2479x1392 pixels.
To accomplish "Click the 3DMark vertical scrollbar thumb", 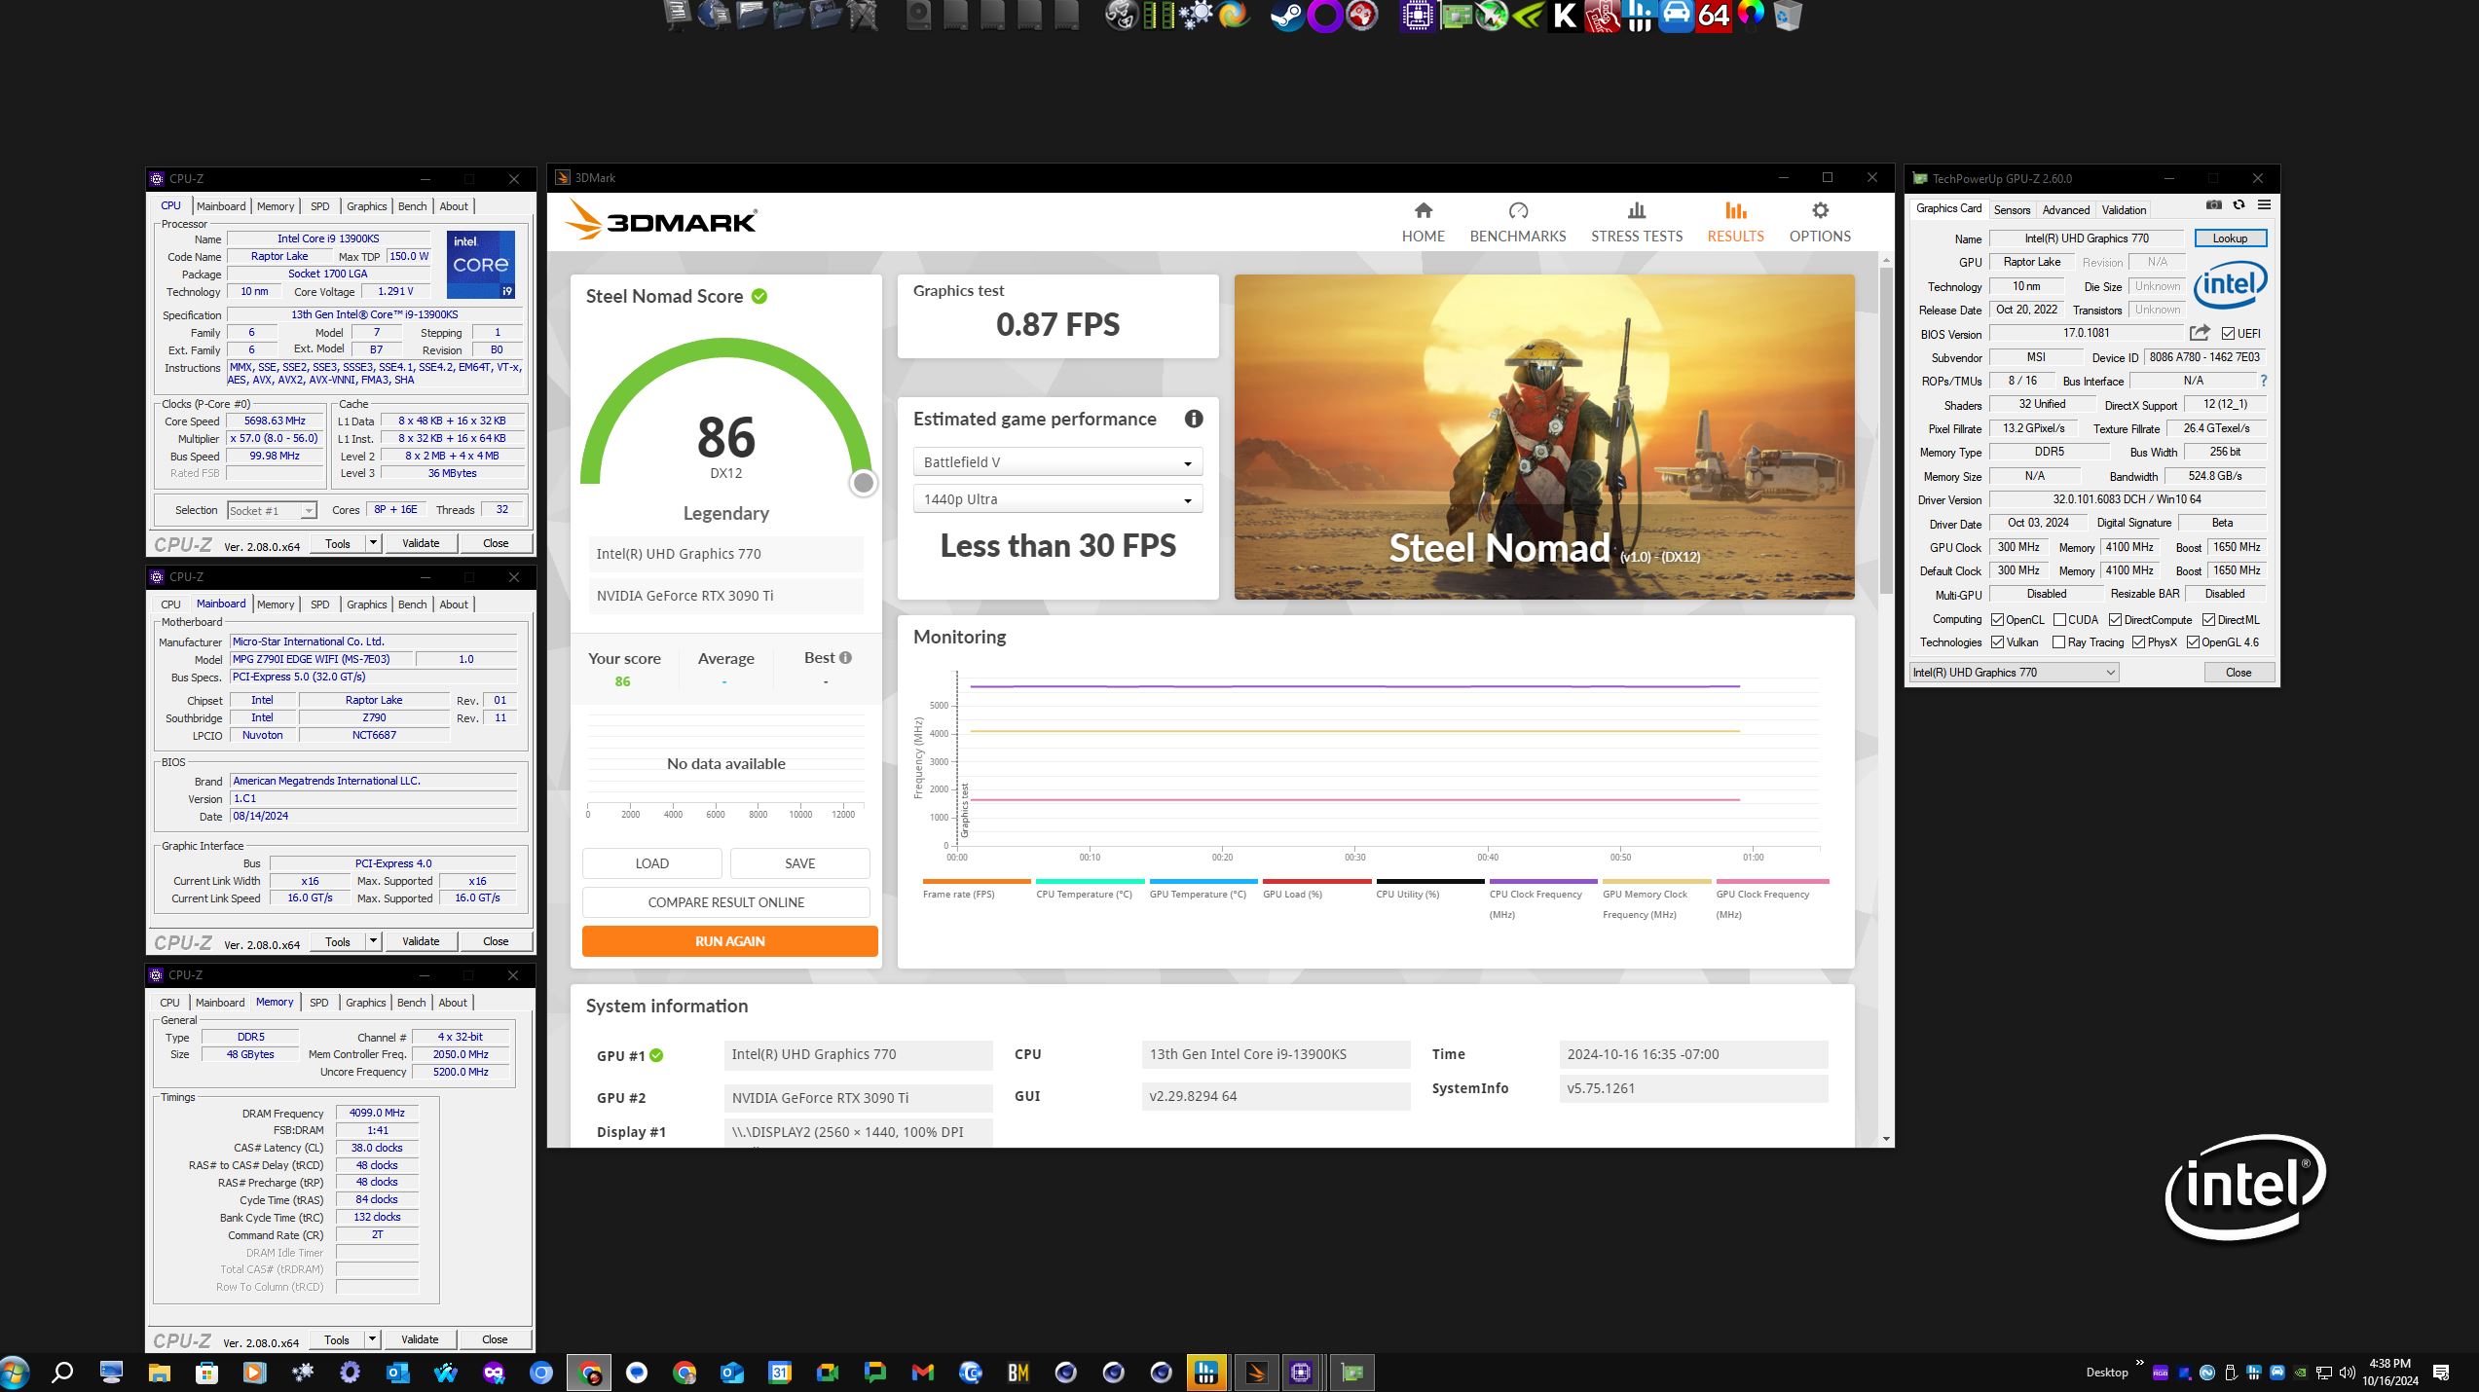I will tap(1886, 428).
